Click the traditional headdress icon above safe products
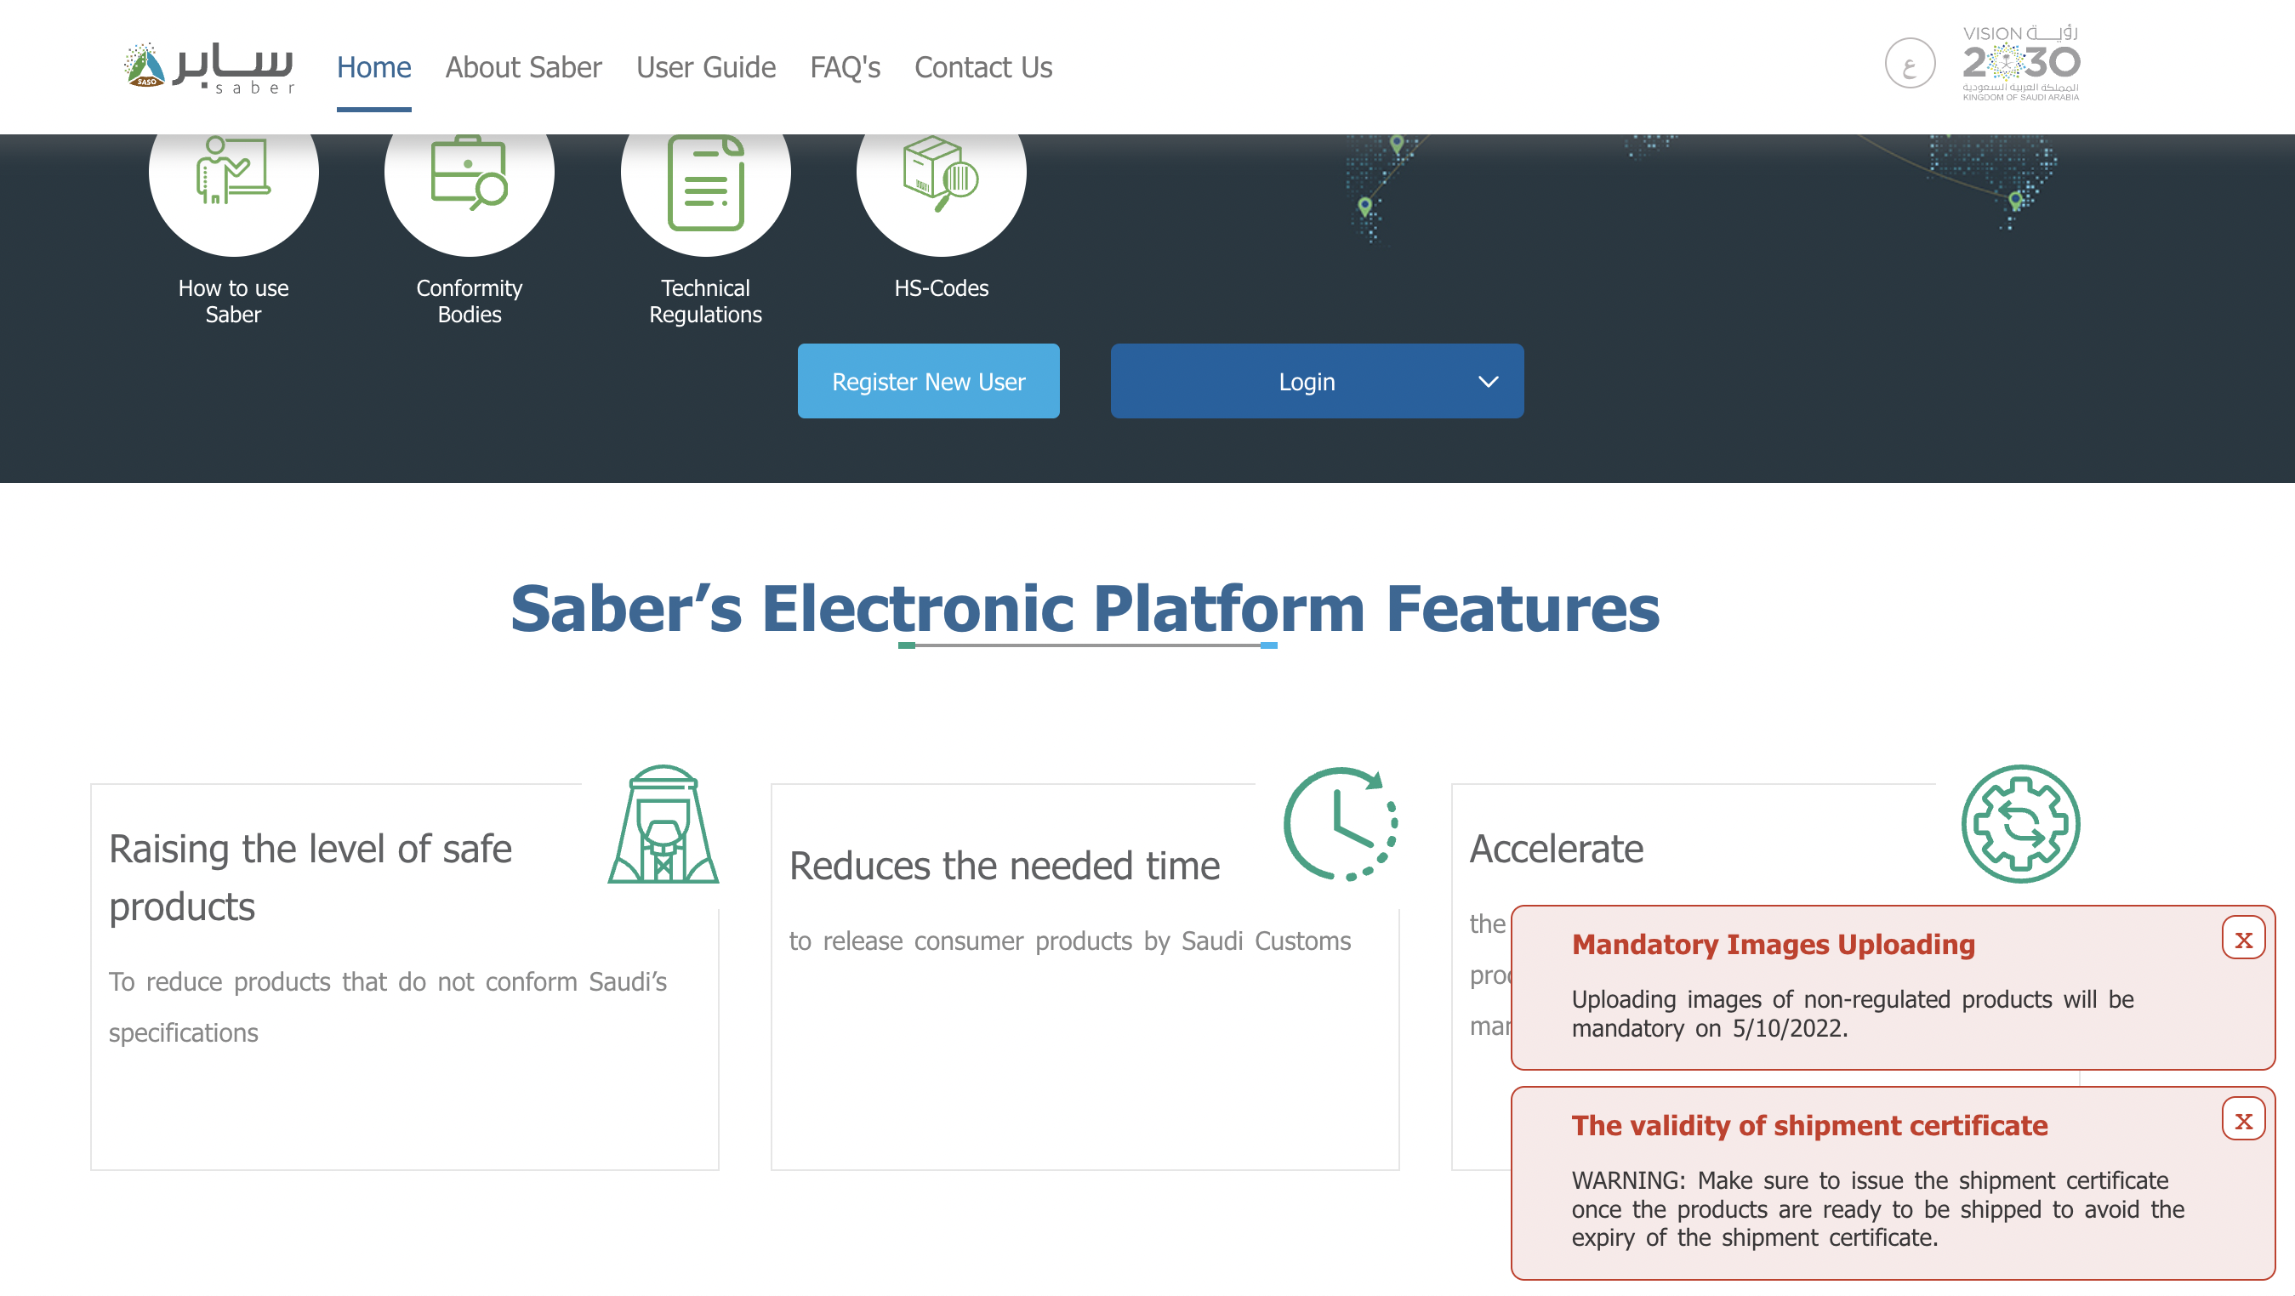The height and width of the screenshot is (1296, 2295). click(x=663, y=824)
